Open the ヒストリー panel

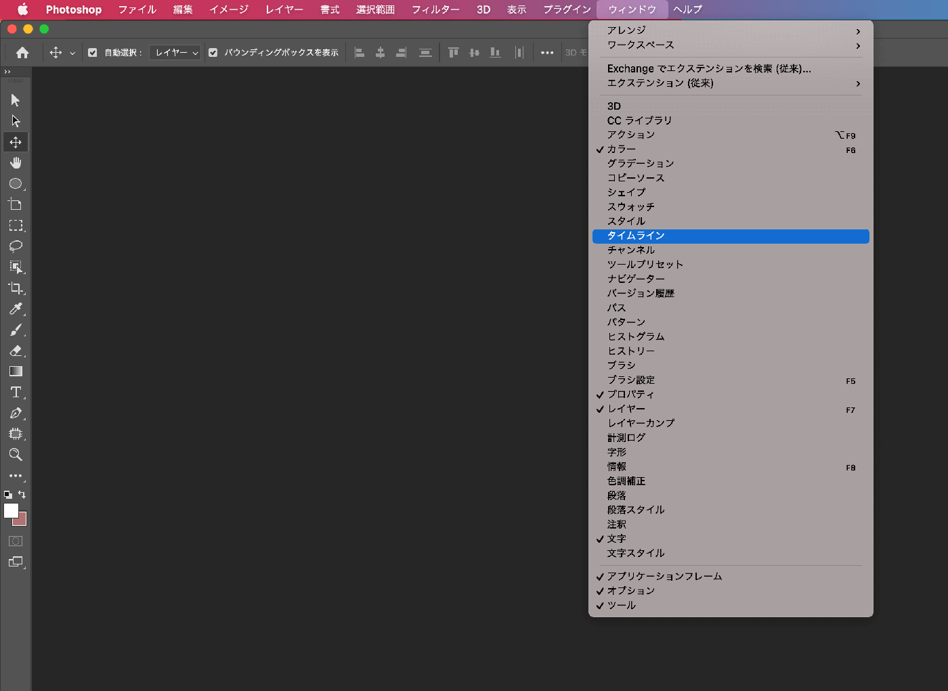tap(731, 351)
